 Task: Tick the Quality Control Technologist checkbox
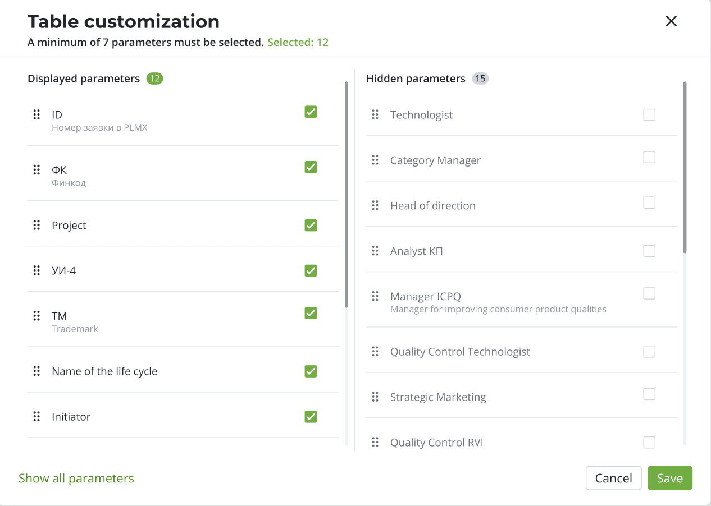(x=649, y=352)
